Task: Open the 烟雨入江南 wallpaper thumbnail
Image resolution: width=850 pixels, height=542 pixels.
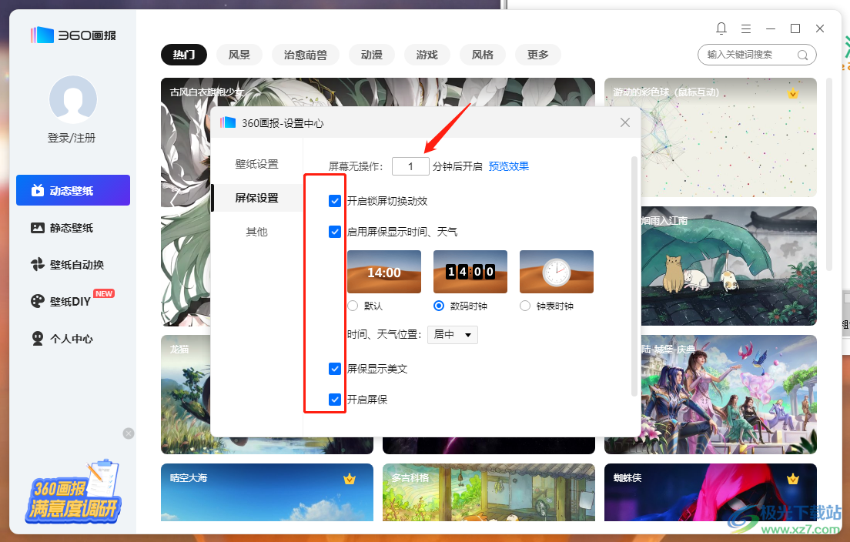Action: [x=730, y=266]
